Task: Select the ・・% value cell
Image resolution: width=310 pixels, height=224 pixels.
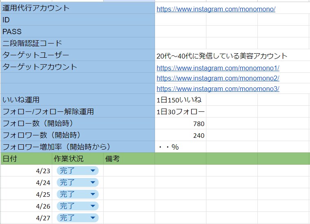Action: point(180,147)
